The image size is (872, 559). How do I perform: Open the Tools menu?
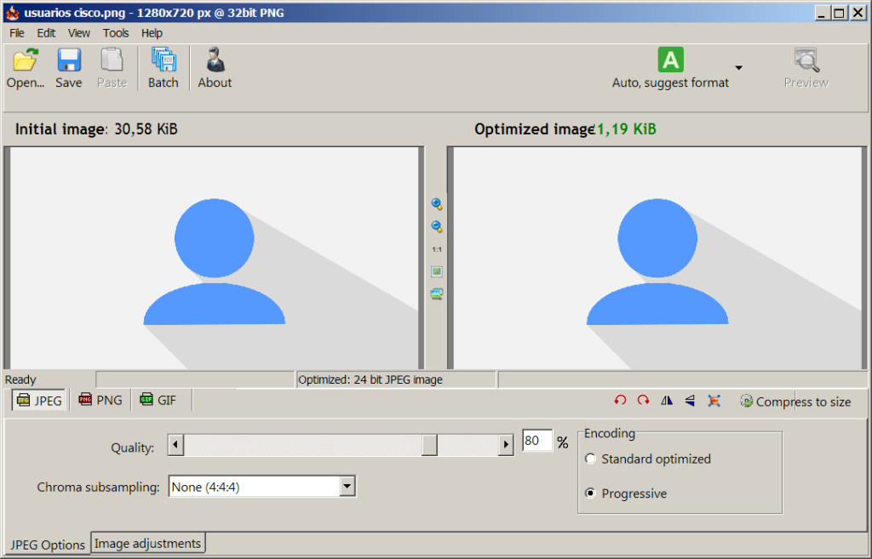[116, 33]
